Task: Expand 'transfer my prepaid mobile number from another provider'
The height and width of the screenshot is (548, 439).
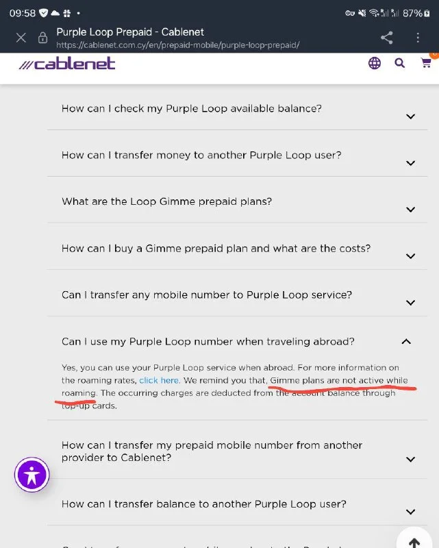Action: 410,459
